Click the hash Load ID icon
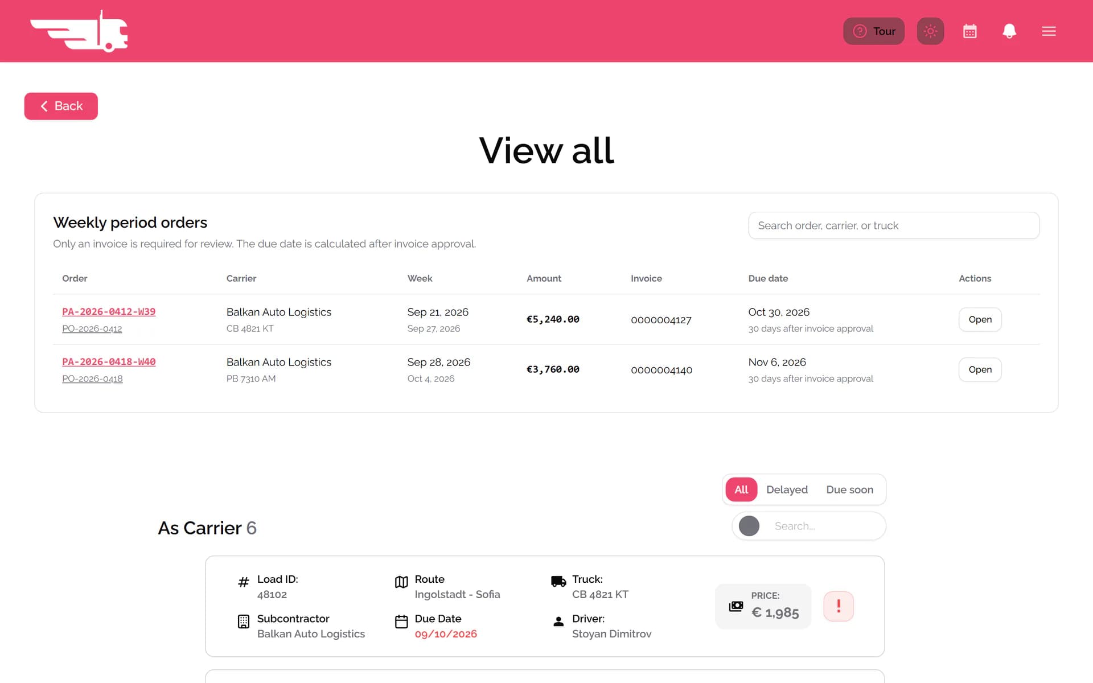This screenshot has width=1093, height=683. [244, 582]
